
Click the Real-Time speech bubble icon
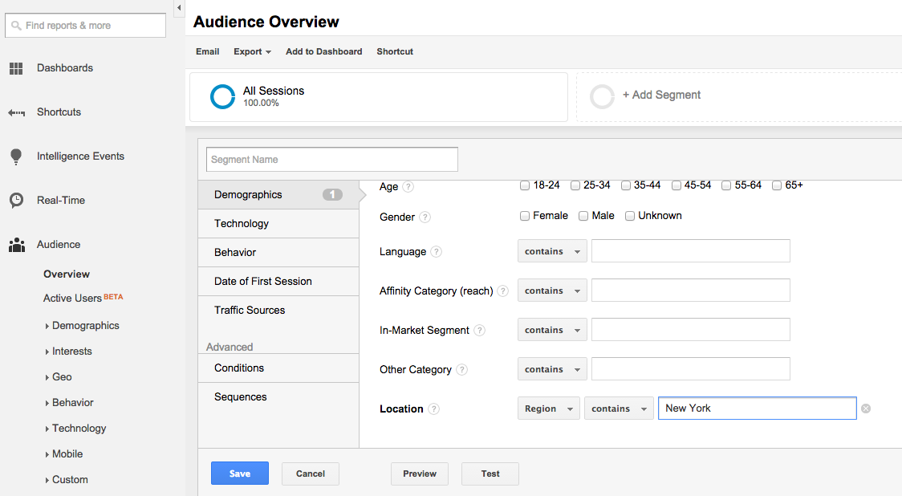(16, 201)
